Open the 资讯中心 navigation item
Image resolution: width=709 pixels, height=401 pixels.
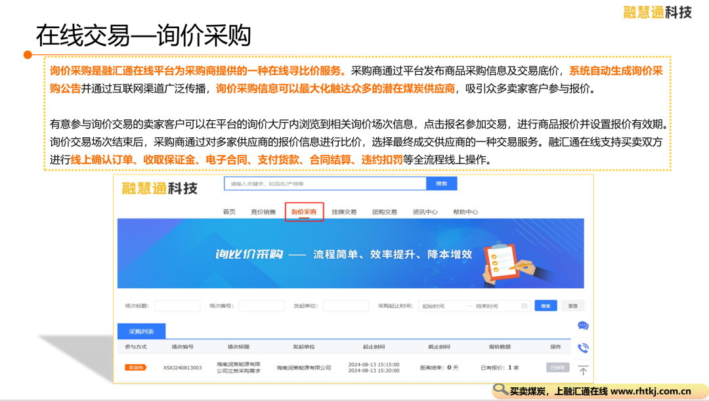point(425,211)
